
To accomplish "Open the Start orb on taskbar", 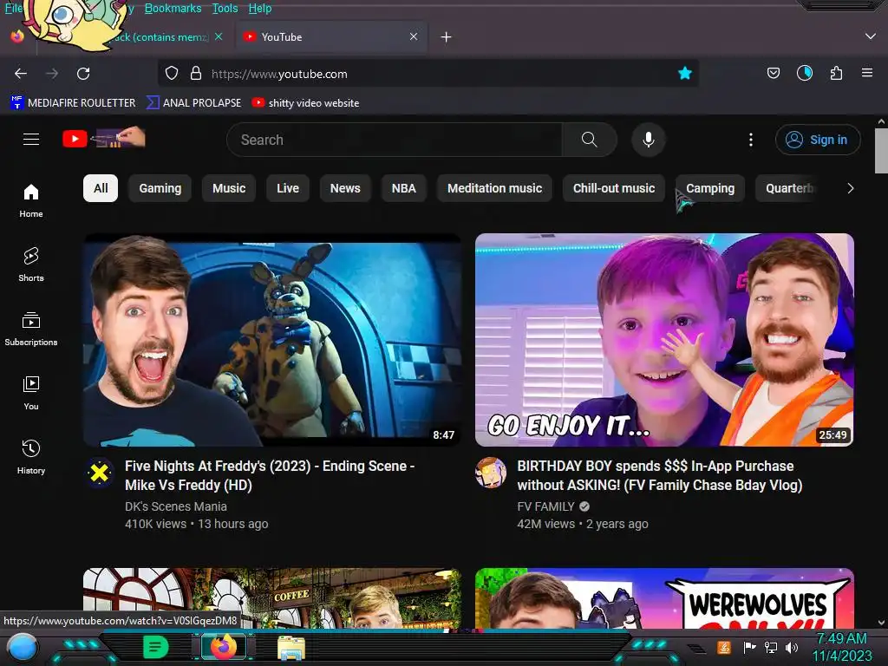I will (x=23, y=649).
